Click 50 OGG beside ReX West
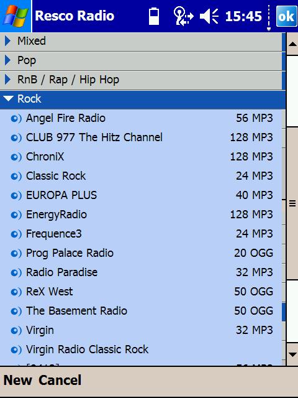 coord(254,292)
